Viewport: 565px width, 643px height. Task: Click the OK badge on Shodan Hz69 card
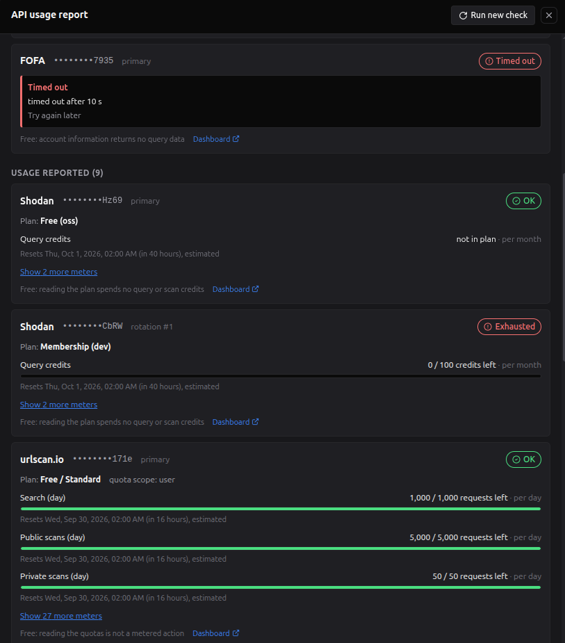523,201
